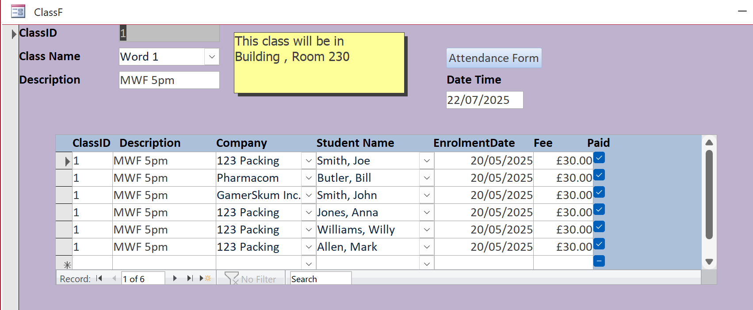
Task: Go to previous record in navigation bar
Action: [x=114, y=278]
